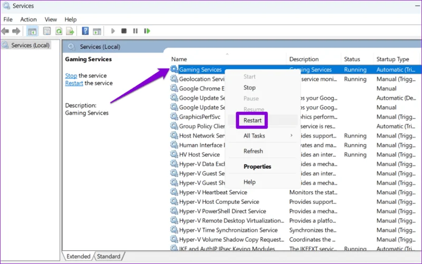Click the gear icon beside Hyper-V Host Compute Service
This screenshot has width=422, height=264.
(x=174, y=201)
